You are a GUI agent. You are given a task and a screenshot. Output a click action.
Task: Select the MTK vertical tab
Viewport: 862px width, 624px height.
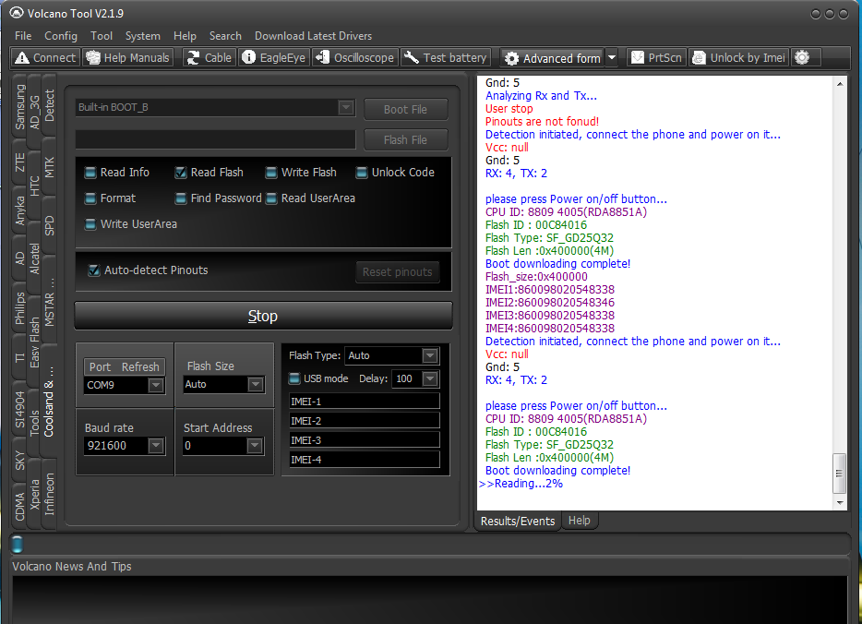pyautogui.click(x=49, y=167)
